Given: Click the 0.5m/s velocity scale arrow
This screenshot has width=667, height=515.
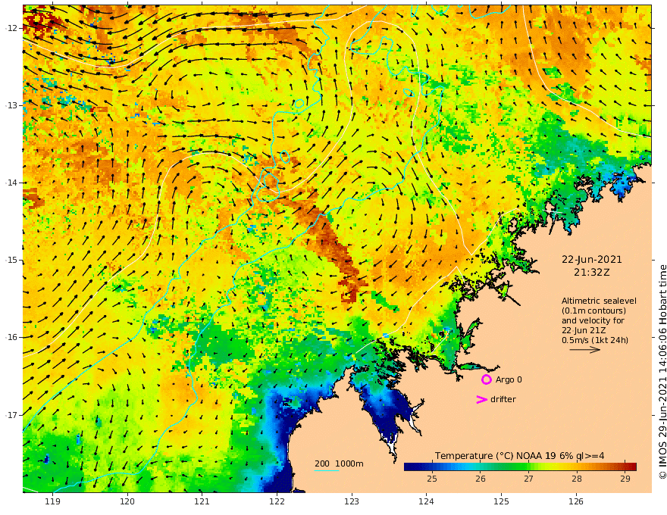Looking at the screenshot, I should coord(585,350).
